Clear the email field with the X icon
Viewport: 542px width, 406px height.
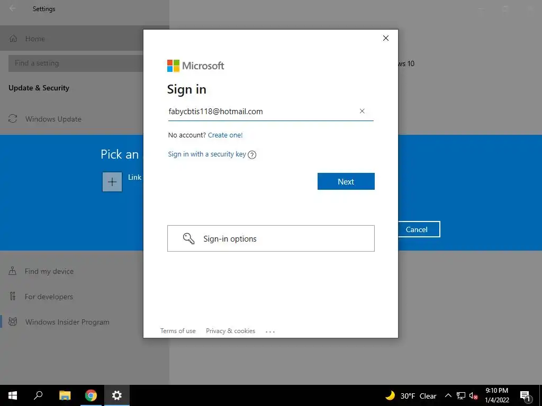pos(362,111)
